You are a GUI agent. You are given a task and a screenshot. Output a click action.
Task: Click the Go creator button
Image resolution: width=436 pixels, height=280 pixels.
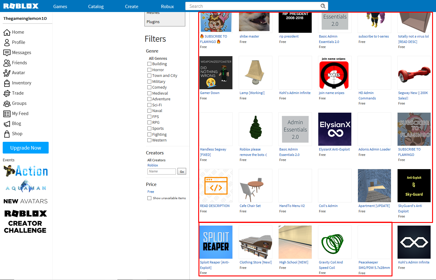(x=182, y=172)
